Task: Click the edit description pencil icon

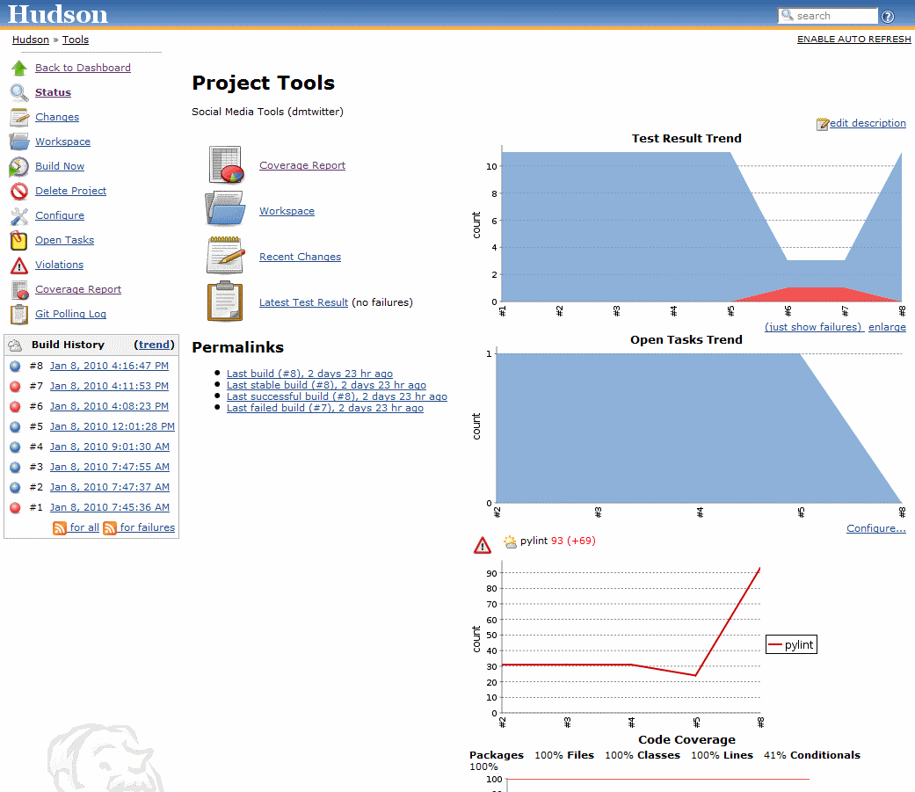Action: [x=823, y=124]
